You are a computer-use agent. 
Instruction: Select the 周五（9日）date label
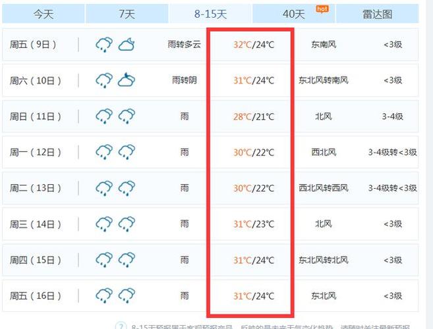click(33, 44)
